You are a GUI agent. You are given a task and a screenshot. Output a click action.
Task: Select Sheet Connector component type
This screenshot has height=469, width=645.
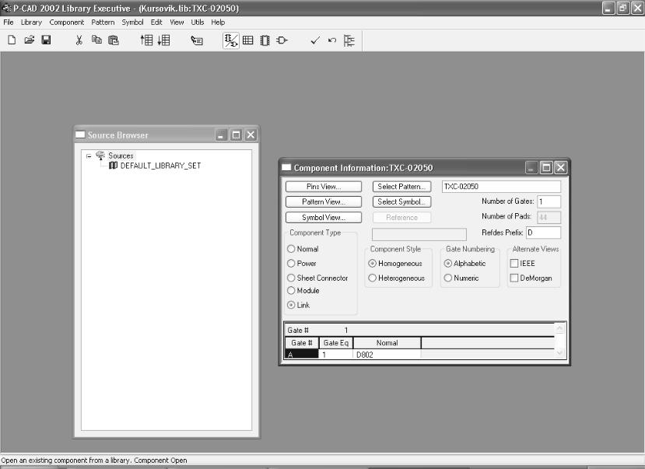[291, 278]
